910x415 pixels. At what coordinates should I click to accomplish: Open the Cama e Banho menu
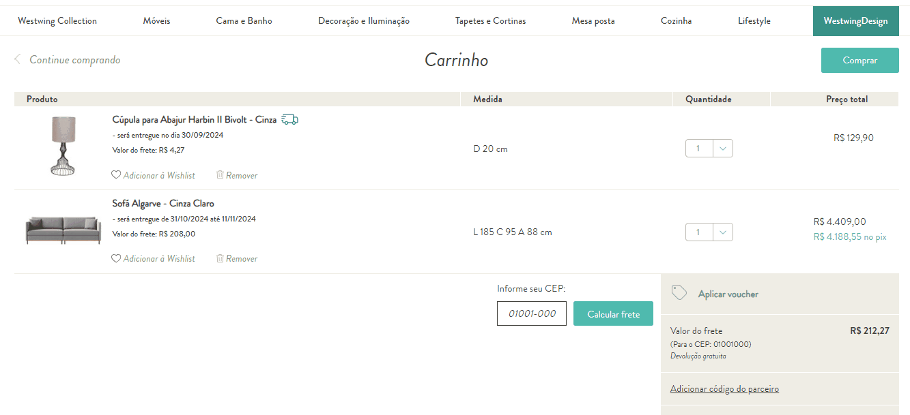(244, 21)
